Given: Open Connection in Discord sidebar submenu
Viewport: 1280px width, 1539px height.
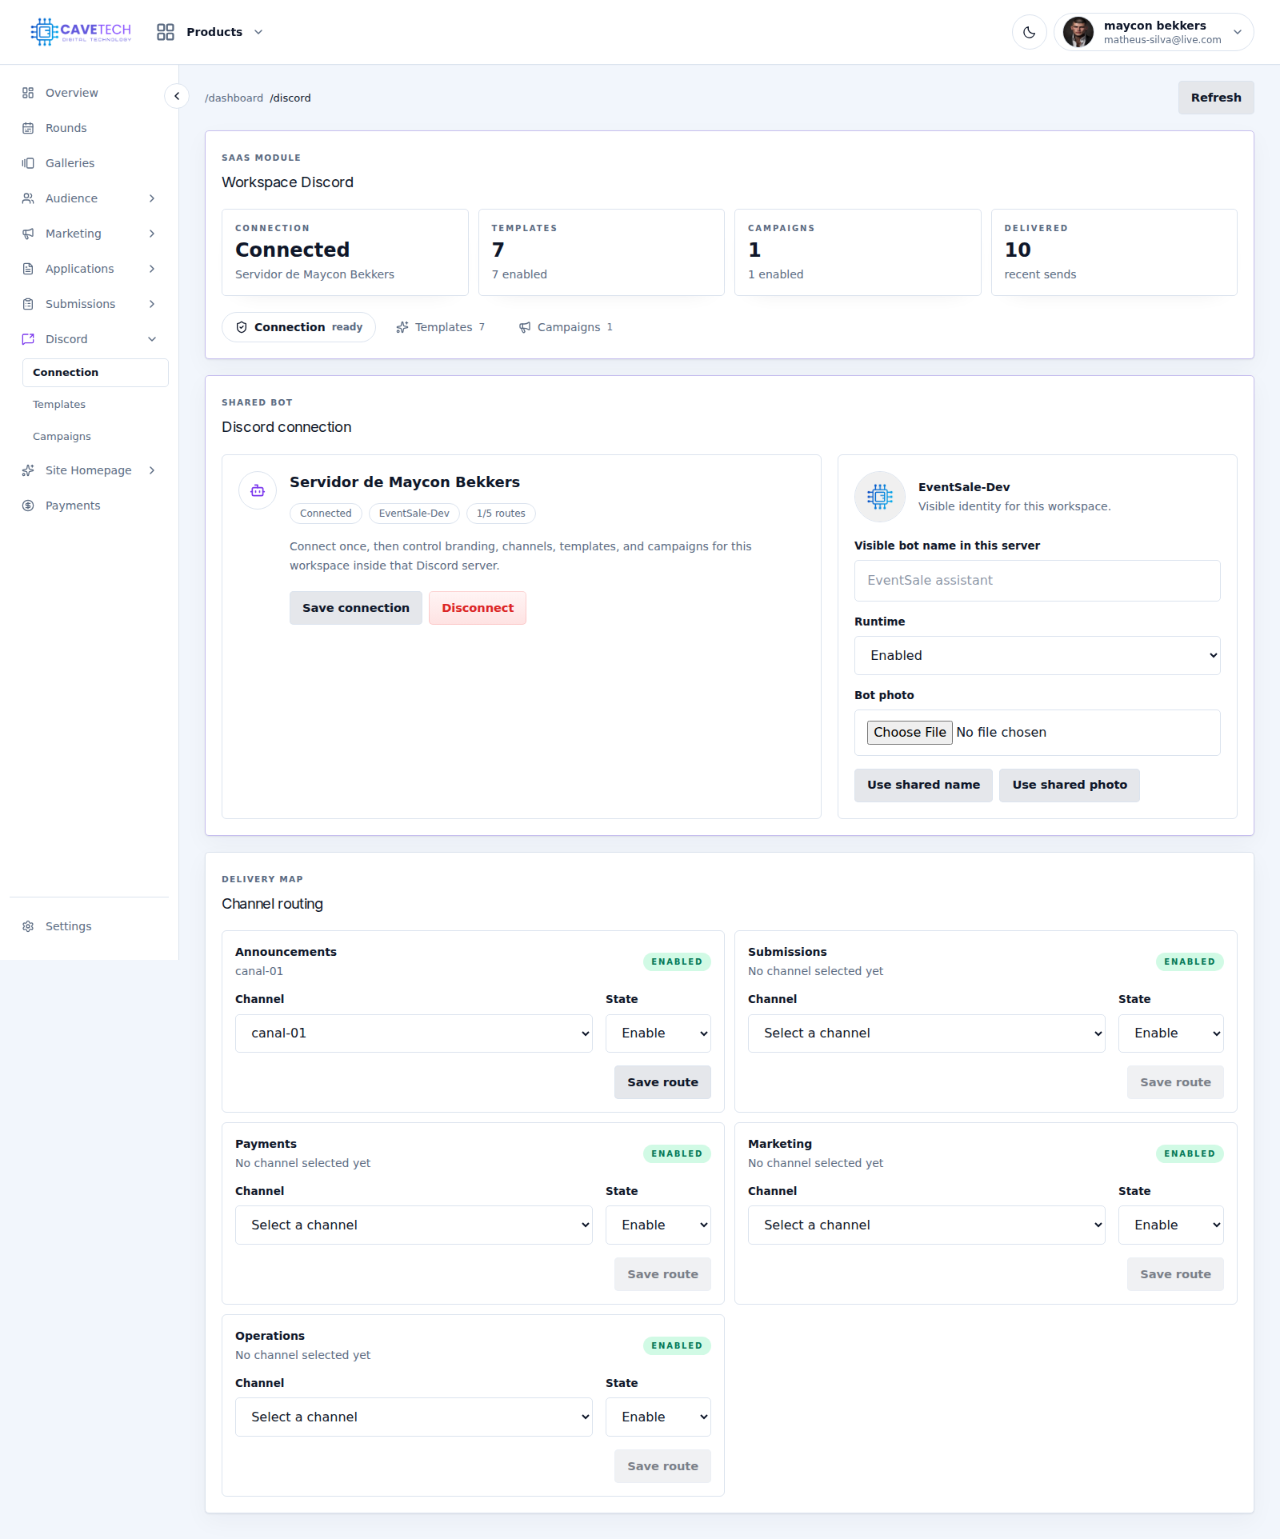Looking at the screenshot, I should coord(95,373).
